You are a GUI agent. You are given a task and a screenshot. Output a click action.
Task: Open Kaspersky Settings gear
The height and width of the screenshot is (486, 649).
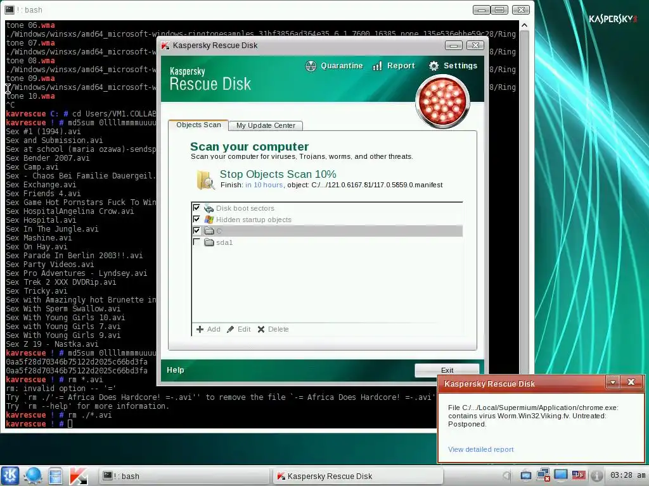coord(453,66)
